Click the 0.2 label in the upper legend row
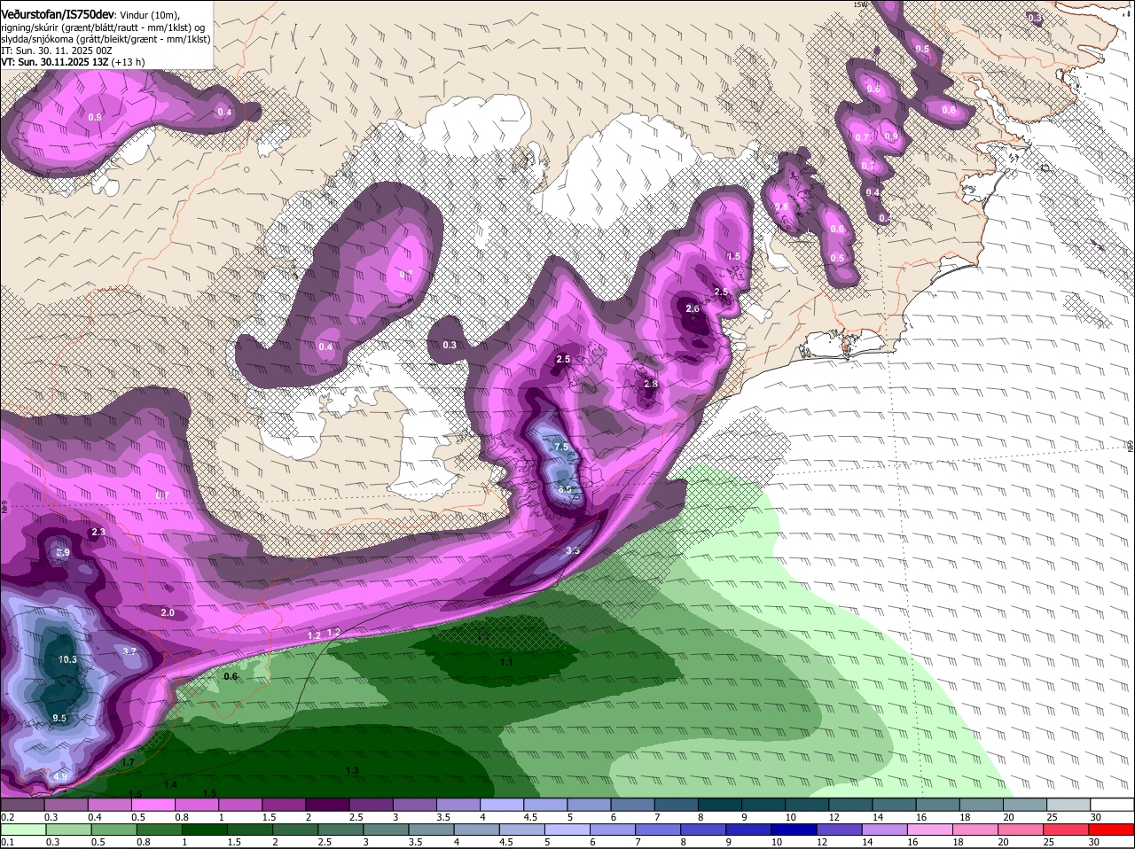This screenshot has height=849, width=1135. 8,817
